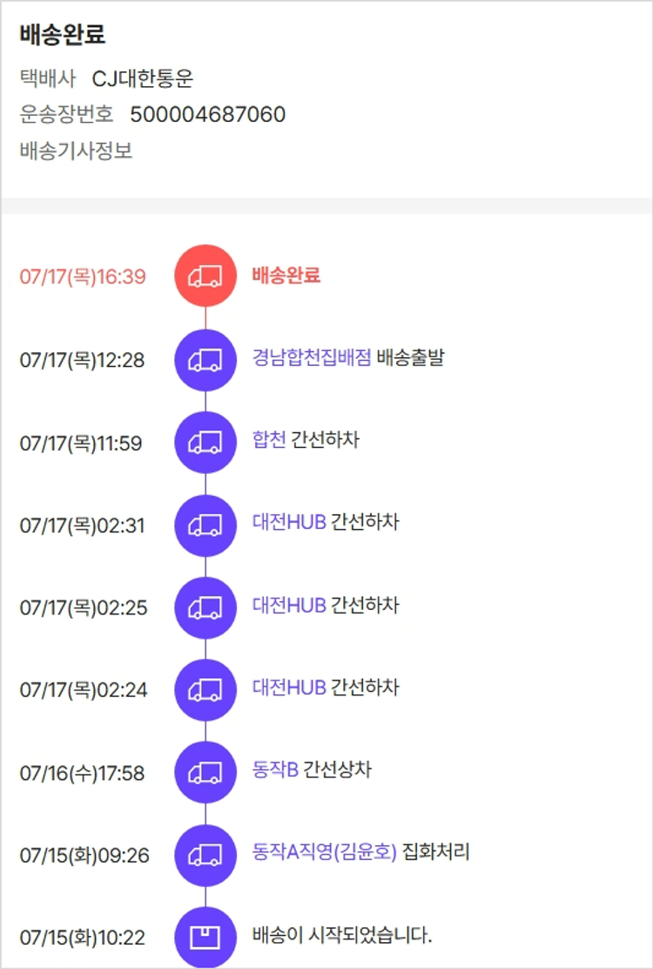Image resolution: width=653 pixels, height=969 pixels.
Task: Click the red truck icon for 배송완료
Action: pos(205,275)
